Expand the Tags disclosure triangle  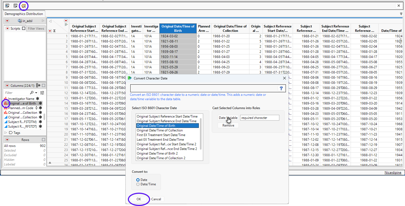pyautogui.click(x=6, y=133)
